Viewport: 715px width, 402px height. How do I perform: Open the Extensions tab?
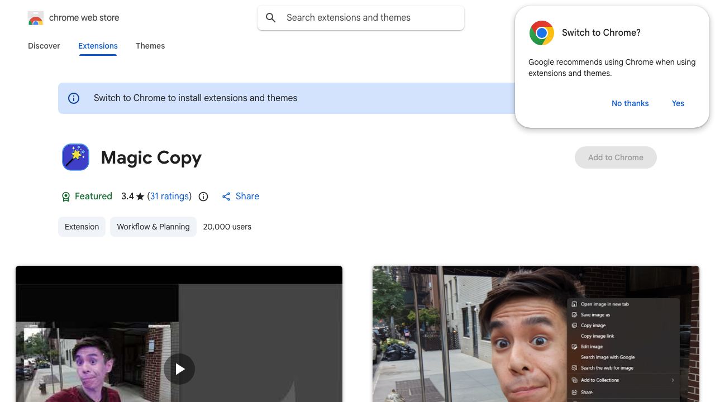coord(98,46)
